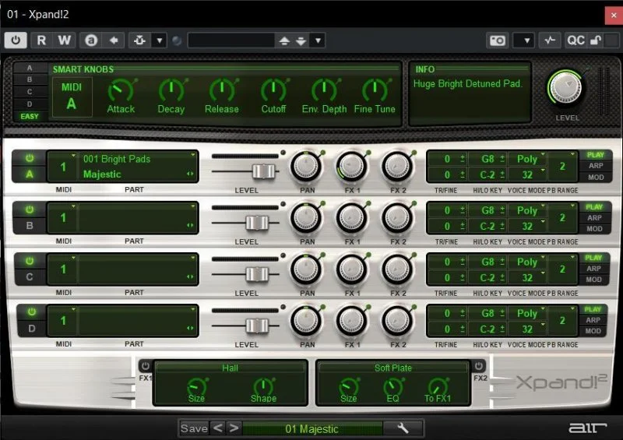Click the master LEVEL knob
Image resolution: width=623 pixels, height=440 pixels.
[x=565, y=87]
